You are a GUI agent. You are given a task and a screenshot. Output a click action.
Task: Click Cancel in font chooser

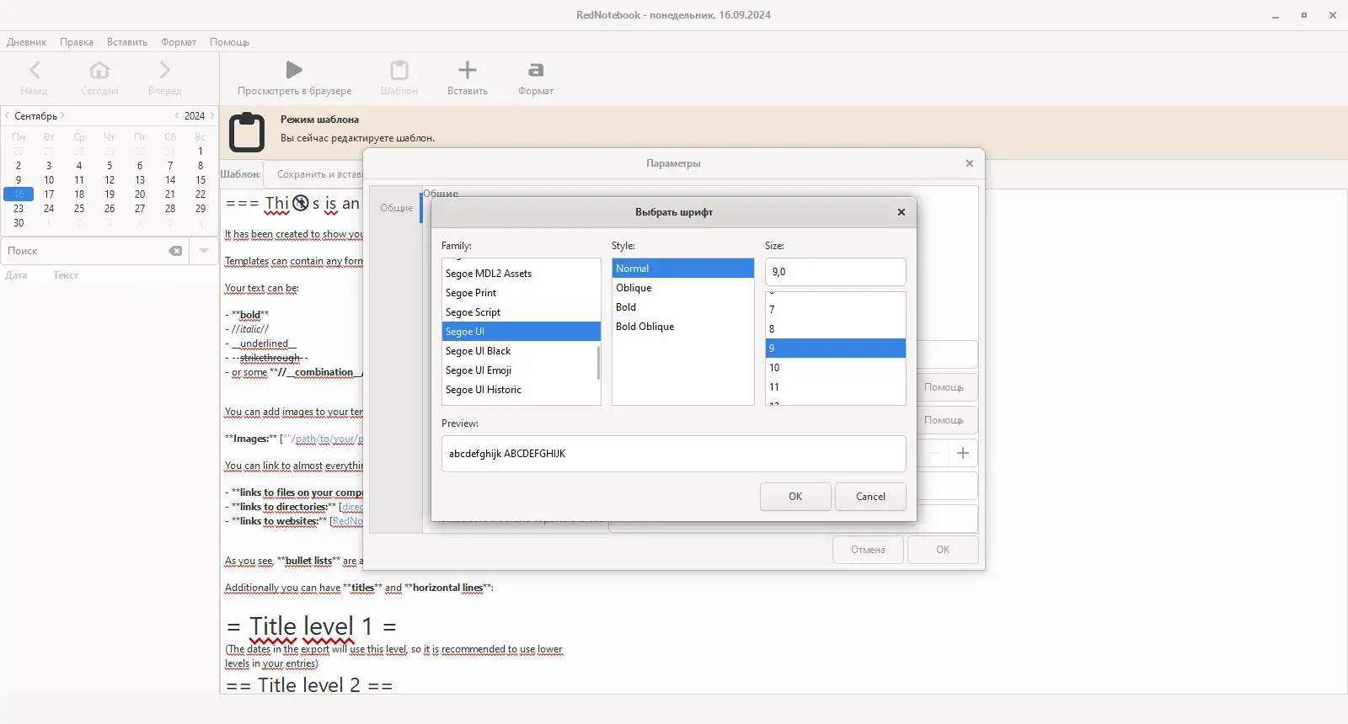pos(870,497)
